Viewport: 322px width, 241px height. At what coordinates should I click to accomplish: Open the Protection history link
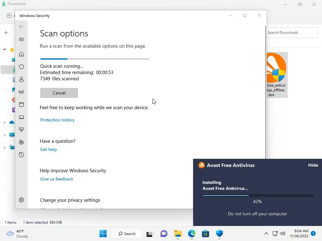(x=57, y=120)
